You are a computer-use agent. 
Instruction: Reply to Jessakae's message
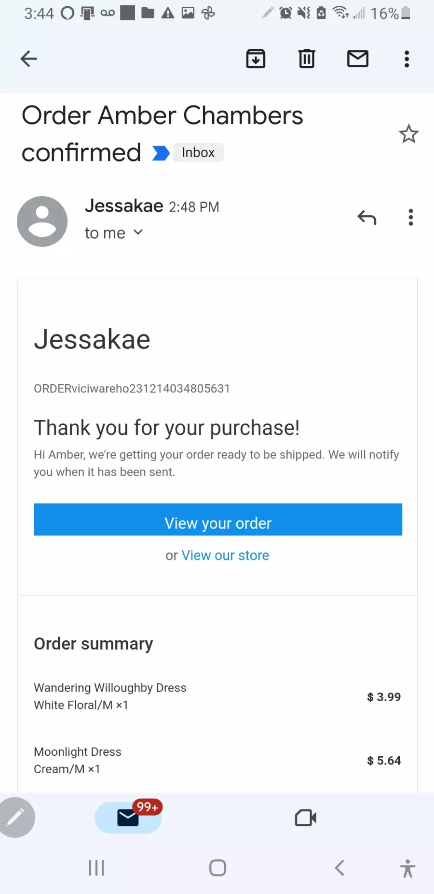click(367, 217)
